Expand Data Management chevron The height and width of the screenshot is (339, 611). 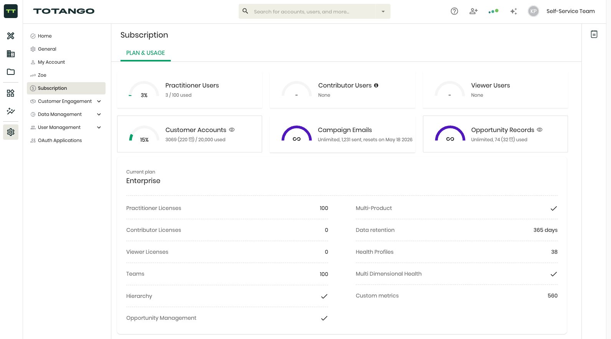pos(99,114)
